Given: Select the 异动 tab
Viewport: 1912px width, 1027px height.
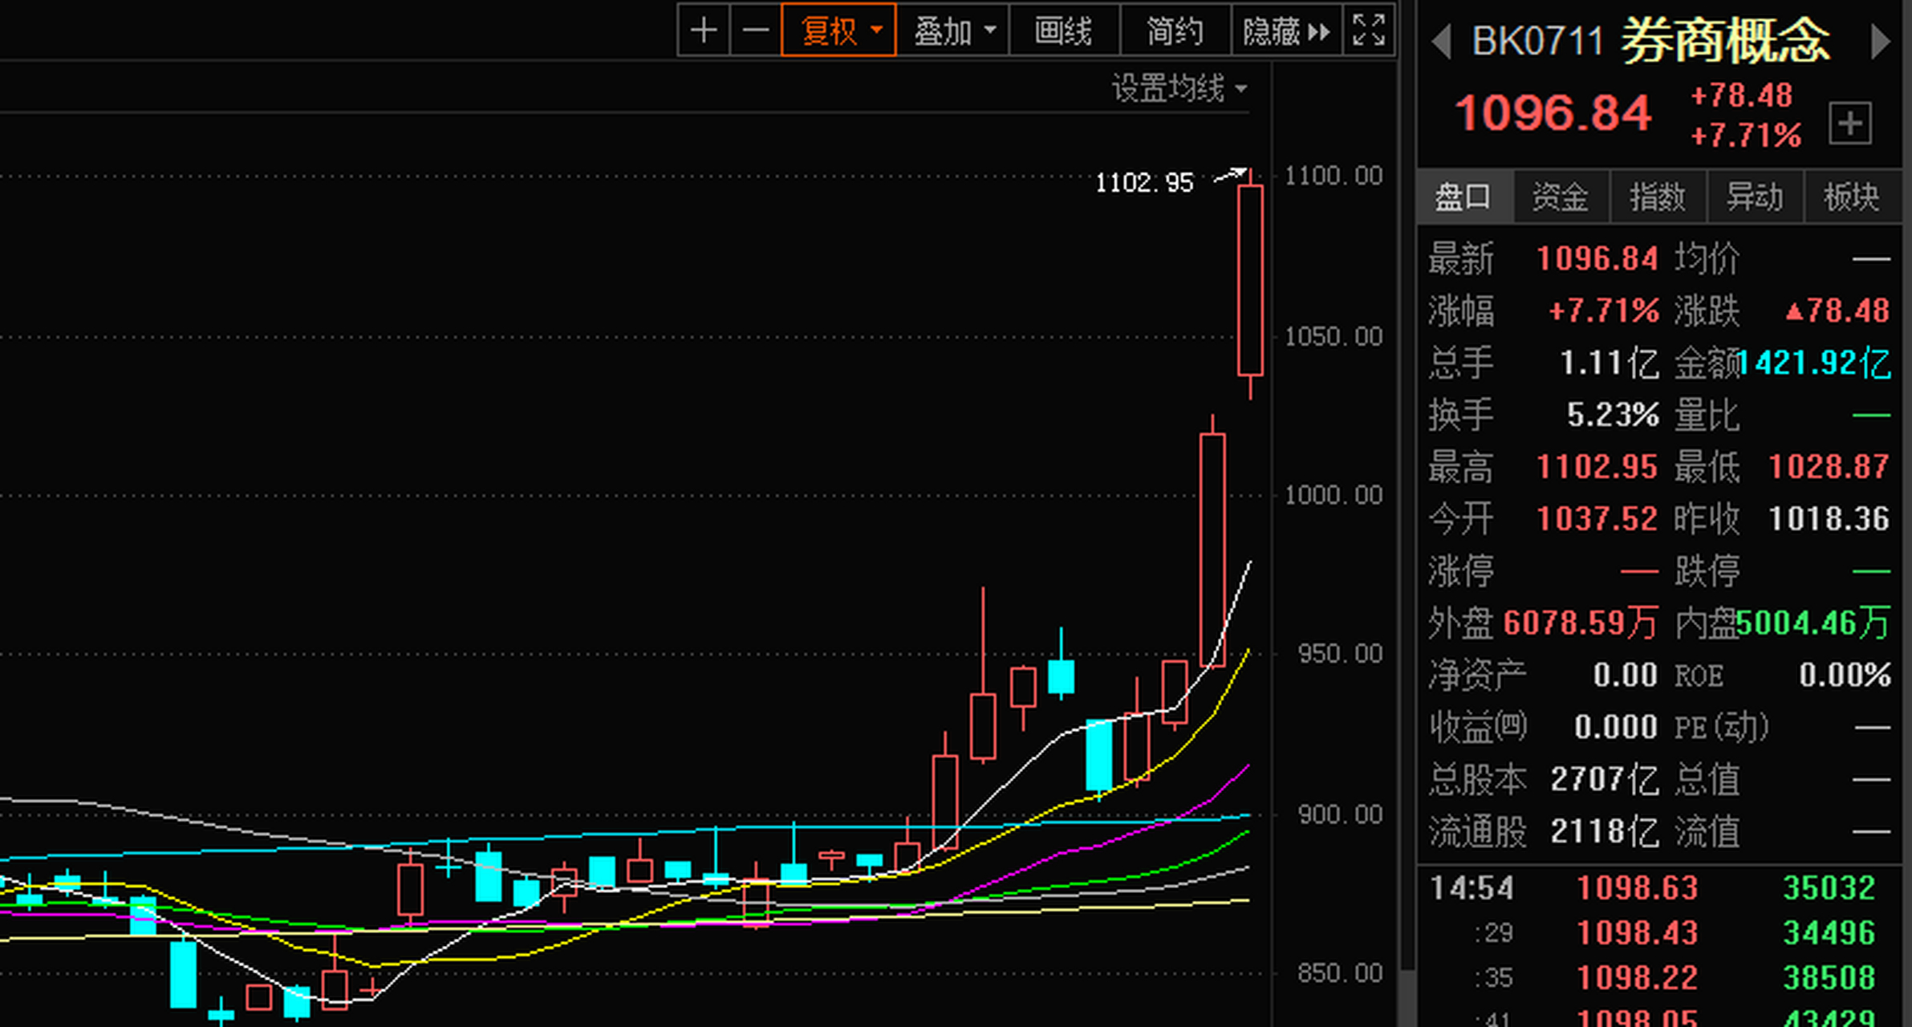Looking at the screenshot, I should pos(1754,197).
